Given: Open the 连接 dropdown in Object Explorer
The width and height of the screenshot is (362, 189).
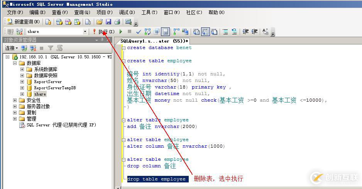Looking at the screenshot, I should pyautogui.click(x=12, y=48).
